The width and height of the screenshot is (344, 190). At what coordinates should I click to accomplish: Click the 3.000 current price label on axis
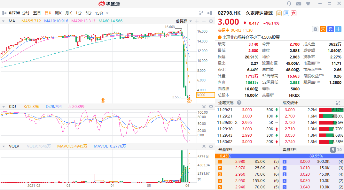click(206, 95)
